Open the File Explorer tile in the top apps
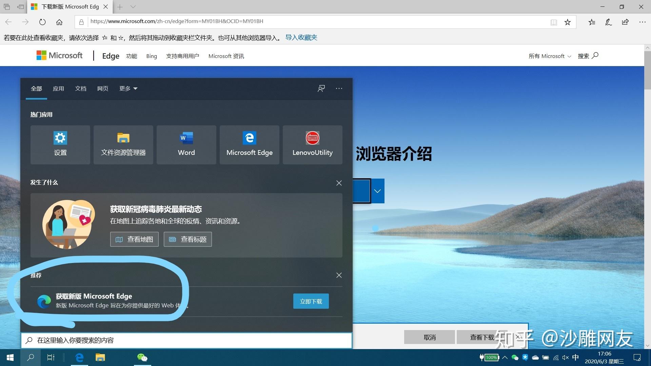The width and height of the screenshot is (651, 366). tap(123, 145)
